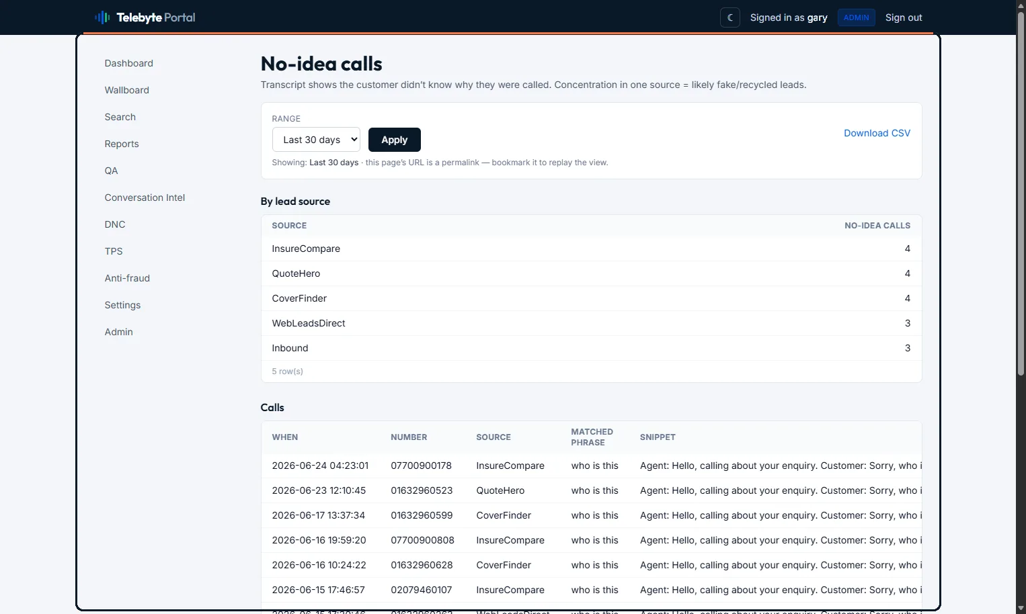Click number 07700900178

[421, 466]
